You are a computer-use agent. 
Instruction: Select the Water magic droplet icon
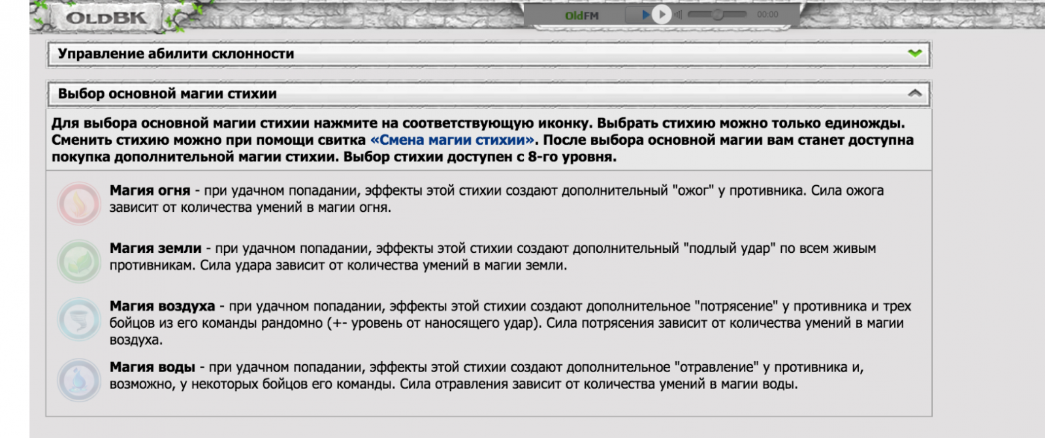click(x=78, y=379)
